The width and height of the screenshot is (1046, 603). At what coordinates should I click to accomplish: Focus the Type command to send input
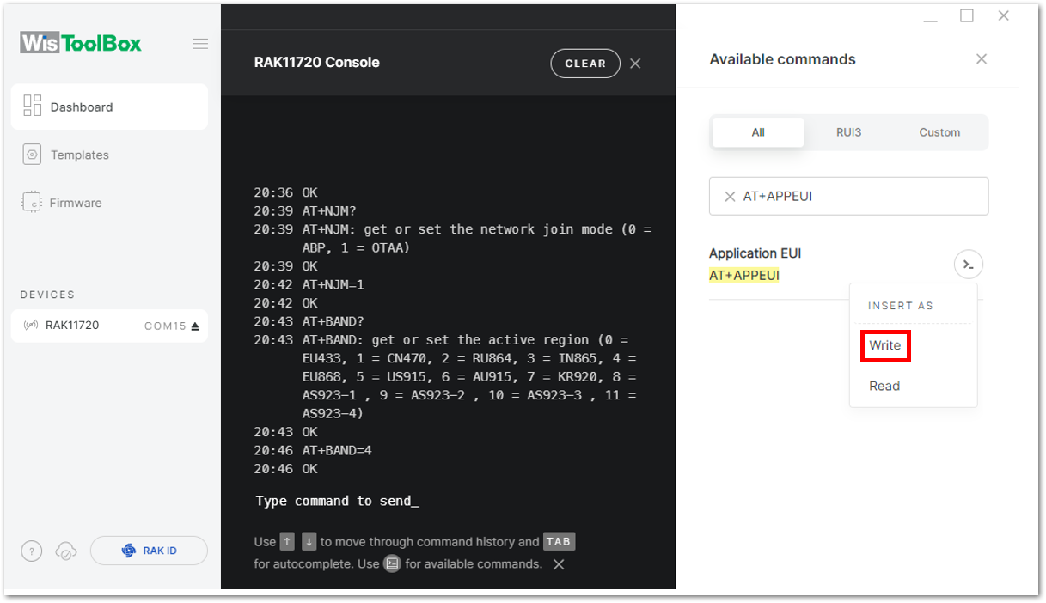point(337,501)
